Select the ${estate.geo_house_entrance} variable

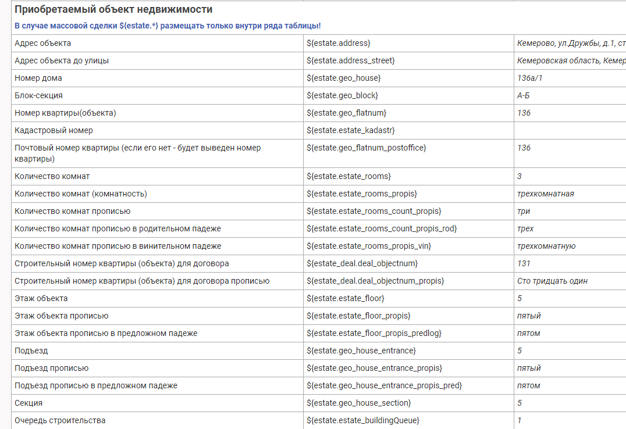tap(361, 351)
